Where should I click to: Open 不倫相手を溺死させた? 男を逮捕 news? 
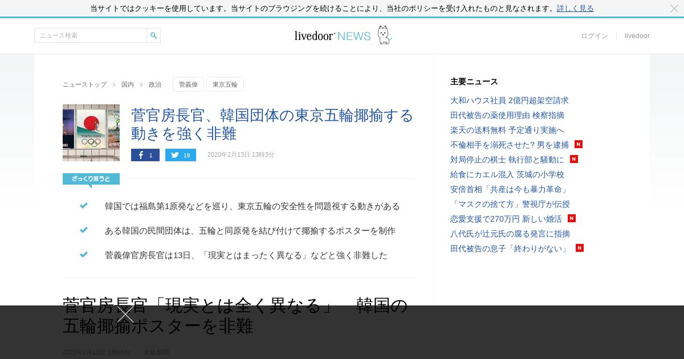click(510, 145)
